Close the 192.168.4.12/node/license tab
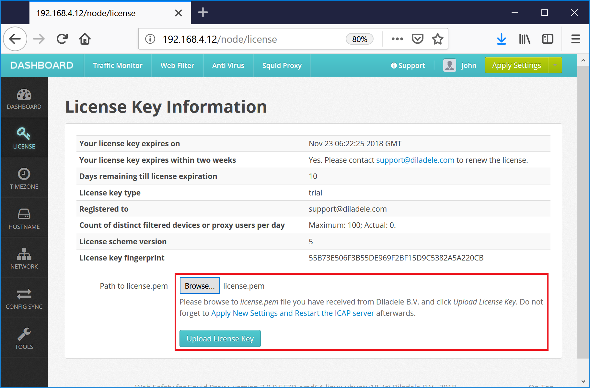The image size is (590, 388). point(178,13)
